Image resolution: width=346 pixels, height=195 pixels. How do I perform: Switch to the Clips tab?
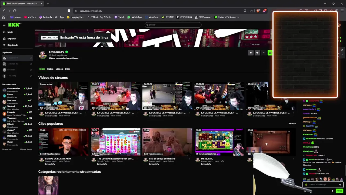(x=68, y=69)
